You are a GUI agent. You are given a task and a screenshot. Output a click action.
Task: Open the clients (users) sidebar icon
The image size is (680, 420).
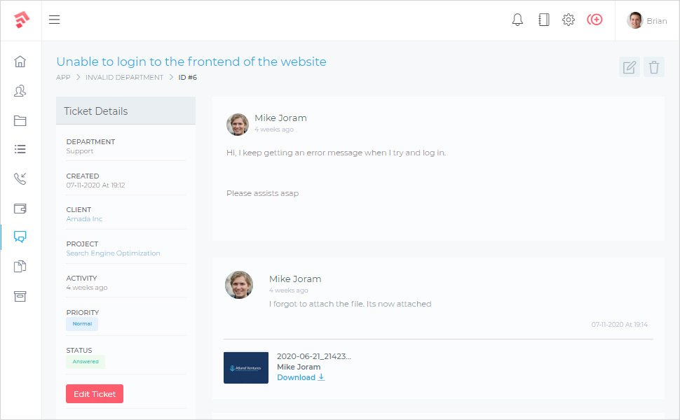20,91
